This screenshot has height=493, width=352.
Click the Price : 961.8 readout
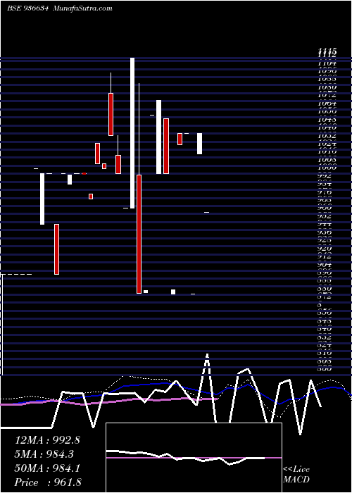(48, 482)
